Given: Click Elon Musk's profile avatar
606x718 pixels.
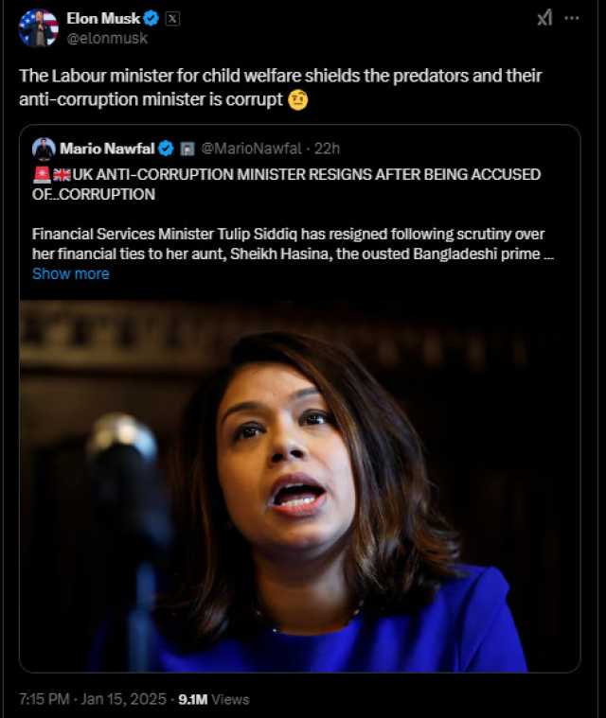Looking at the screenshot, I should 39,28.
